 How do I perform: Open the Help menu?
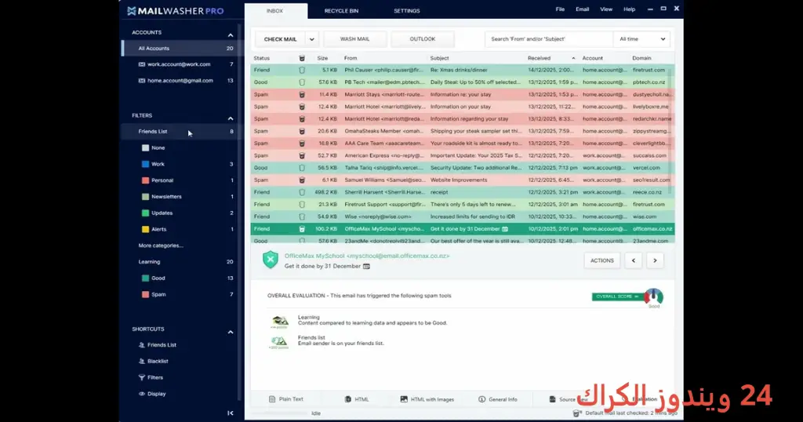630,9
